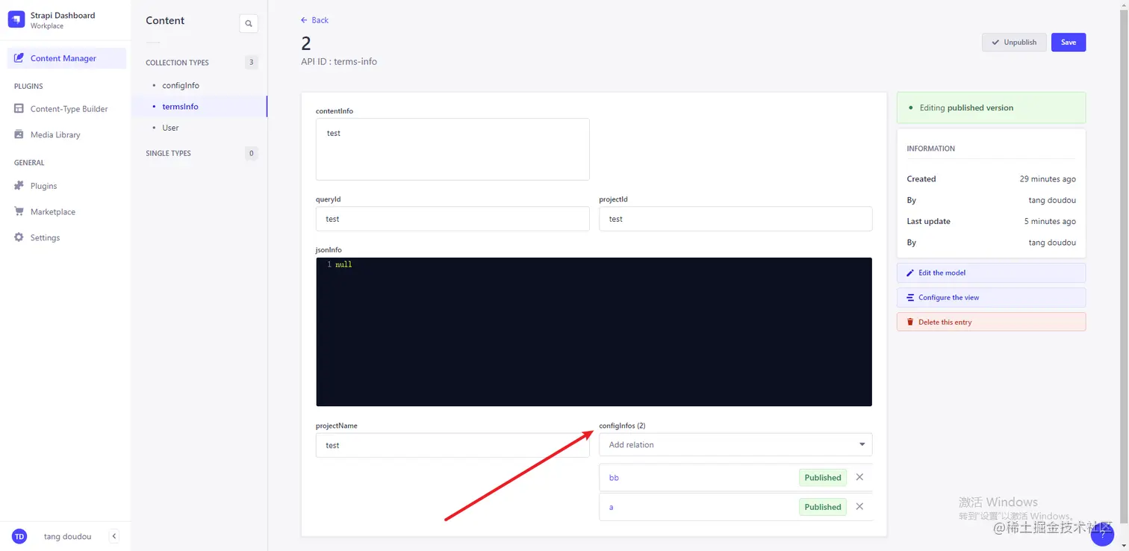Click the COLLECTION TYPES count badge 3

click(x=252, y=63)
